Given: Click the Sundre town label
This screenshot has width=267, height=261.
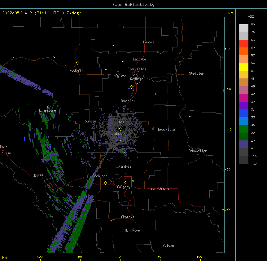Looking at the screenshot, I should [90, 121].
